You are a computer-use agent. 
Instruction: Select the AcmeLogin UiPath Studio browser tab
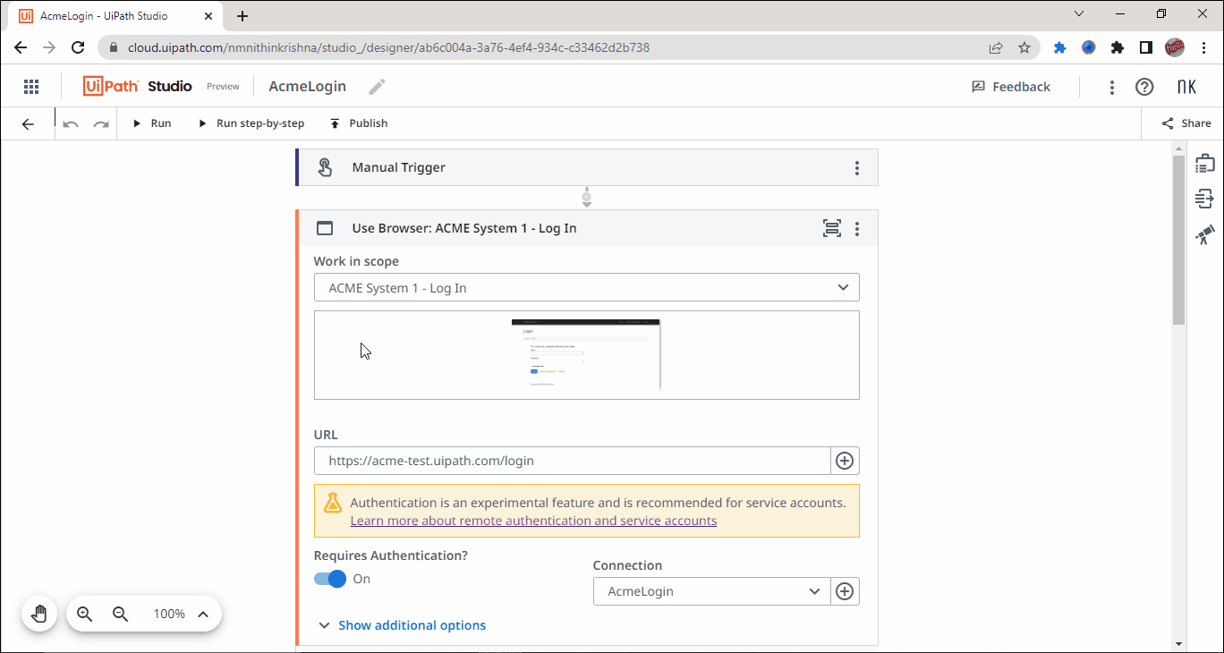point(115,16)
